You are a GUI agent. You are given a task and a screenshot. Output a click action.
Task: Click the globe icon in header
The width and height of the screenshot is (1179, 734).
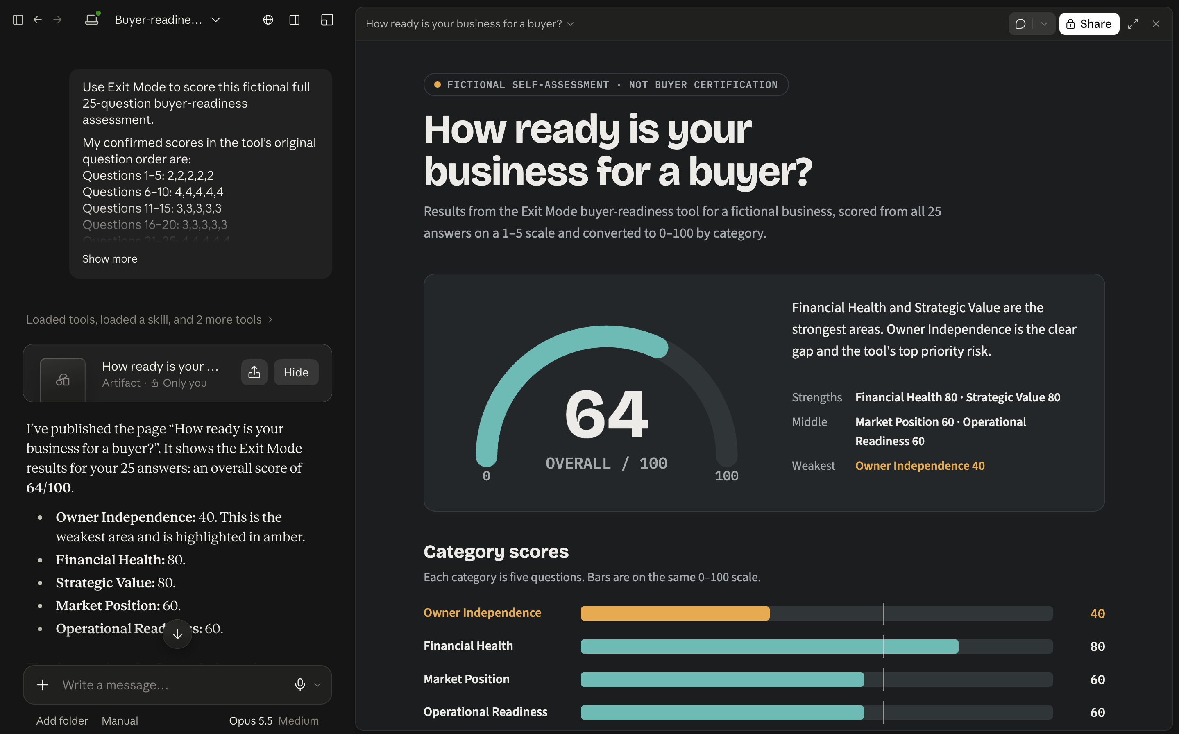point(268,20)
